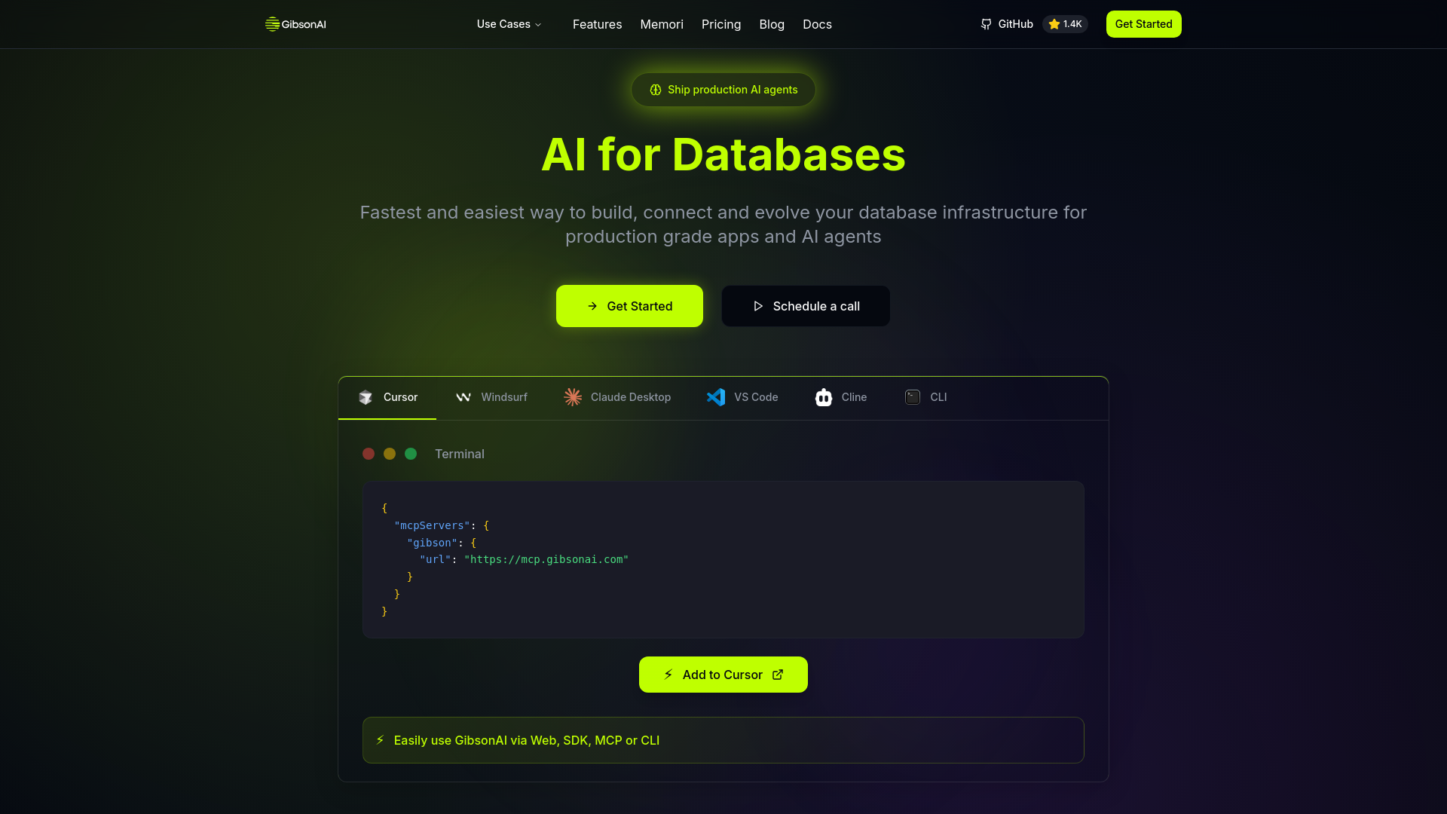Click the Schedule a call button
The image size is (1447, 814).
(x=805, y=306)
